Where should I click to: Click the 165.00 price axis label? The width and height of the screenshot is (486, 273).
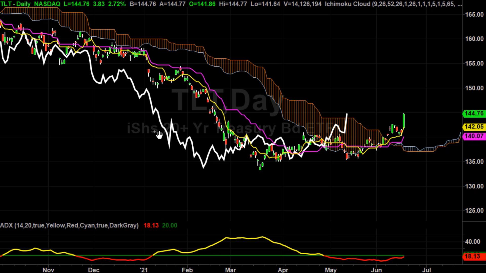pos(474,15)
